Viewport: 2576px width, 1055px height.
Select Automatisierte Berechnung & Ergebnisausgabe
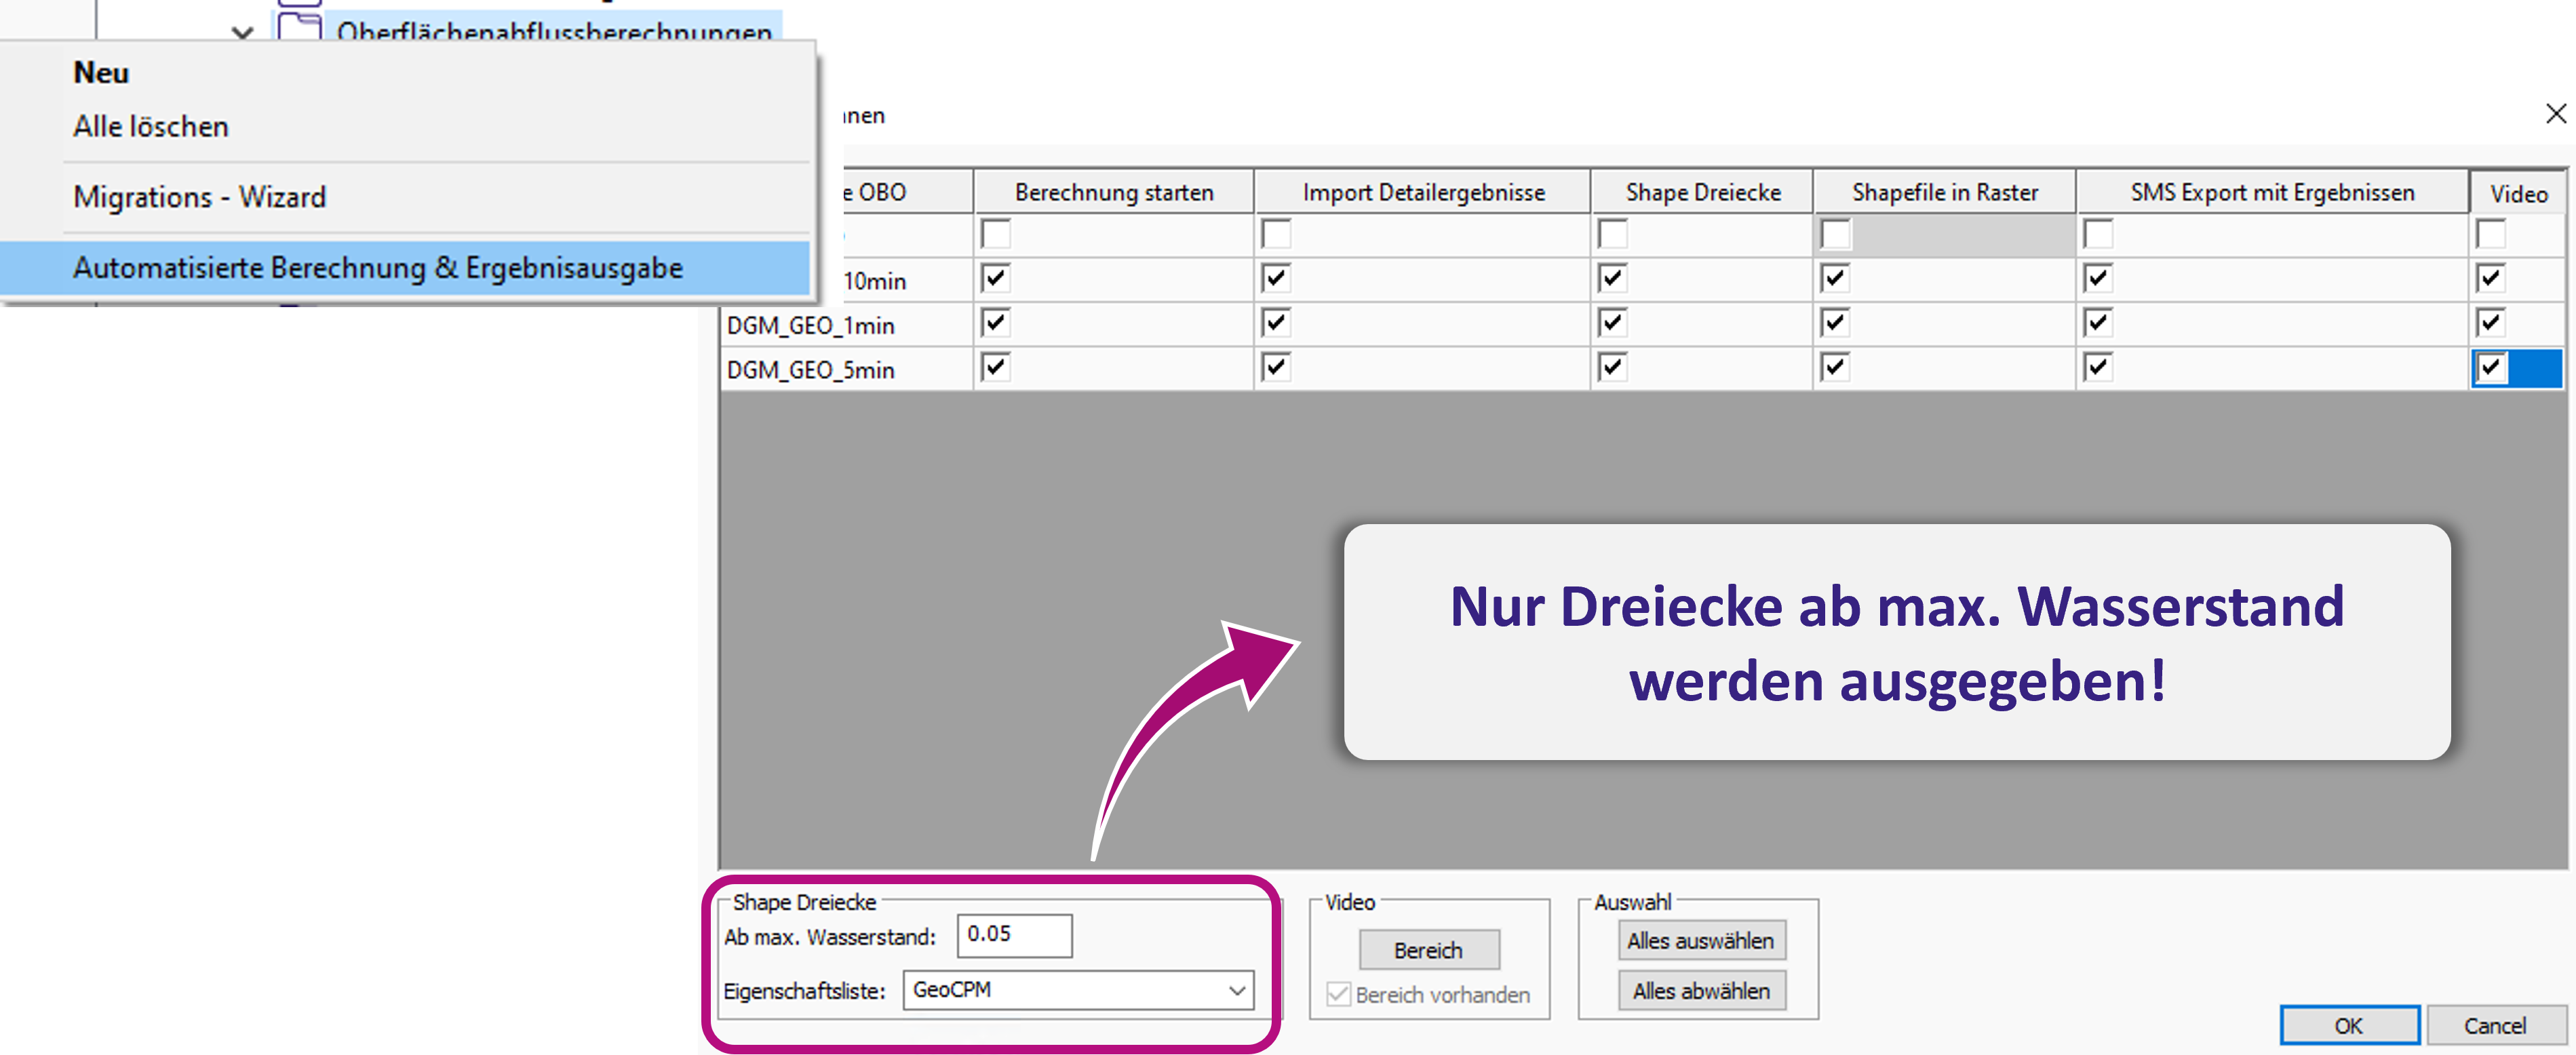378,268
